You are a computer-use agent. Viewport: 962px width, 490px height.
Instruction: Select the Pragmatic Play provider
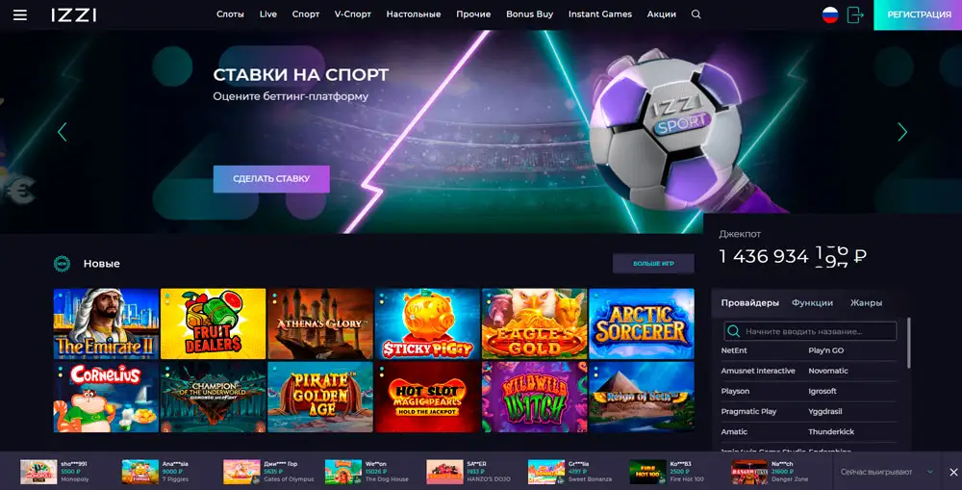pyautogui.click(x=748, y=411)
